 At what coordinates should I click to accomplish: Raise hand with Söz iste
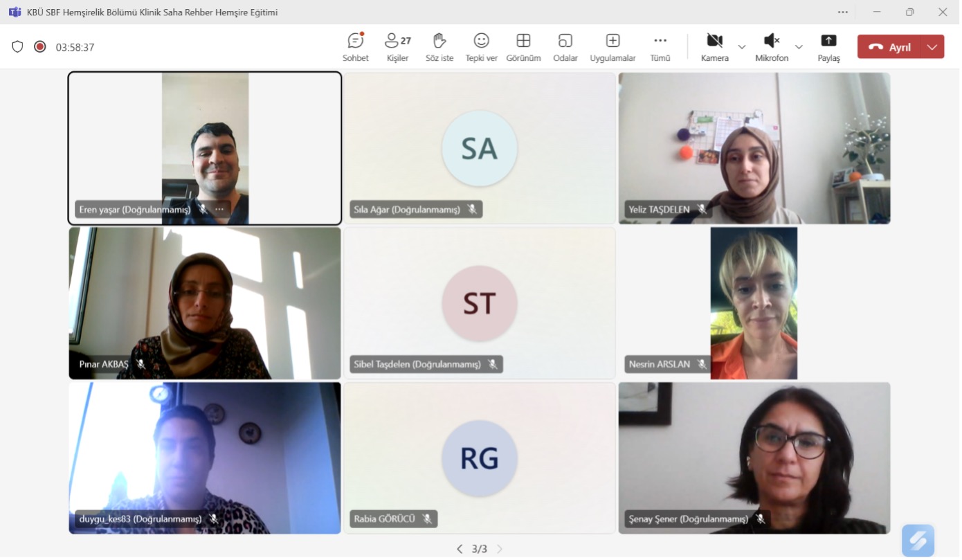tap(439, 47)
